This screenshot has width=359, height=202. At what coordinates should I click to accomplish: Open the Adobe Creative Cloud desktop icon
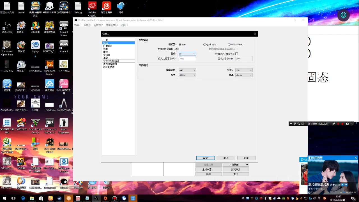coord(92,9)
